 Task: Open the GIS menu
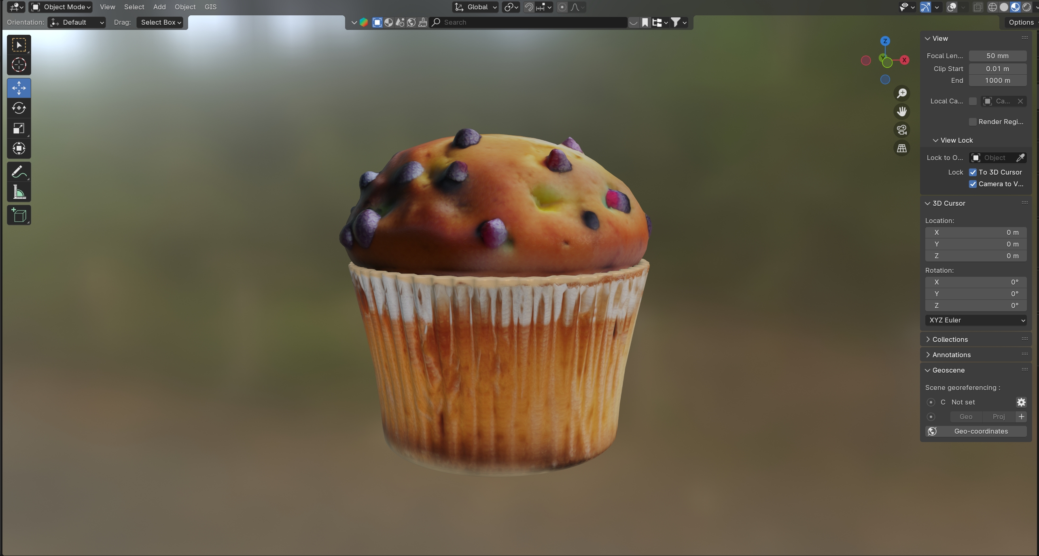[210, 7]
